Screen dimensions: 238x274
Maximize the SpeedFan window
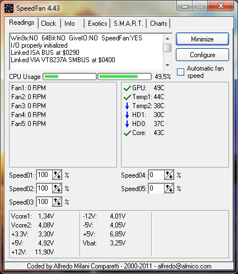click(200, 6)
